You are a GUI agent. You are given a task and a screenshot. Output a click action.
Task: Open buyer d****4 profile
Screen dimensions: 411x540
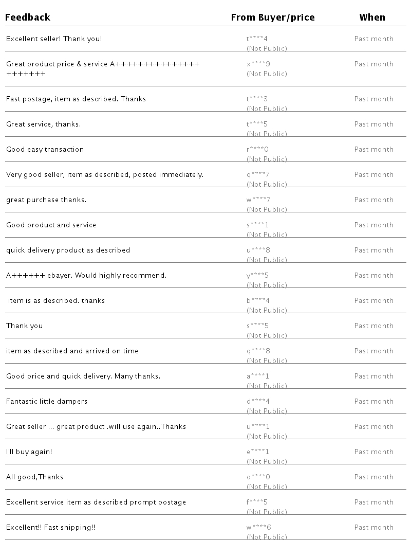258,401
